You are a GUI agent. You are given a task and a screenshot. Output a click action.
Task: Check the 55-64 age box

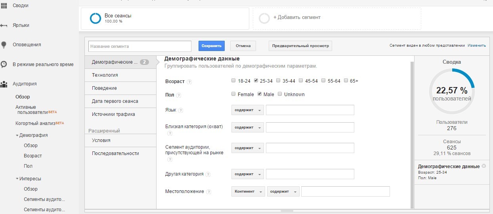[323, 81]
